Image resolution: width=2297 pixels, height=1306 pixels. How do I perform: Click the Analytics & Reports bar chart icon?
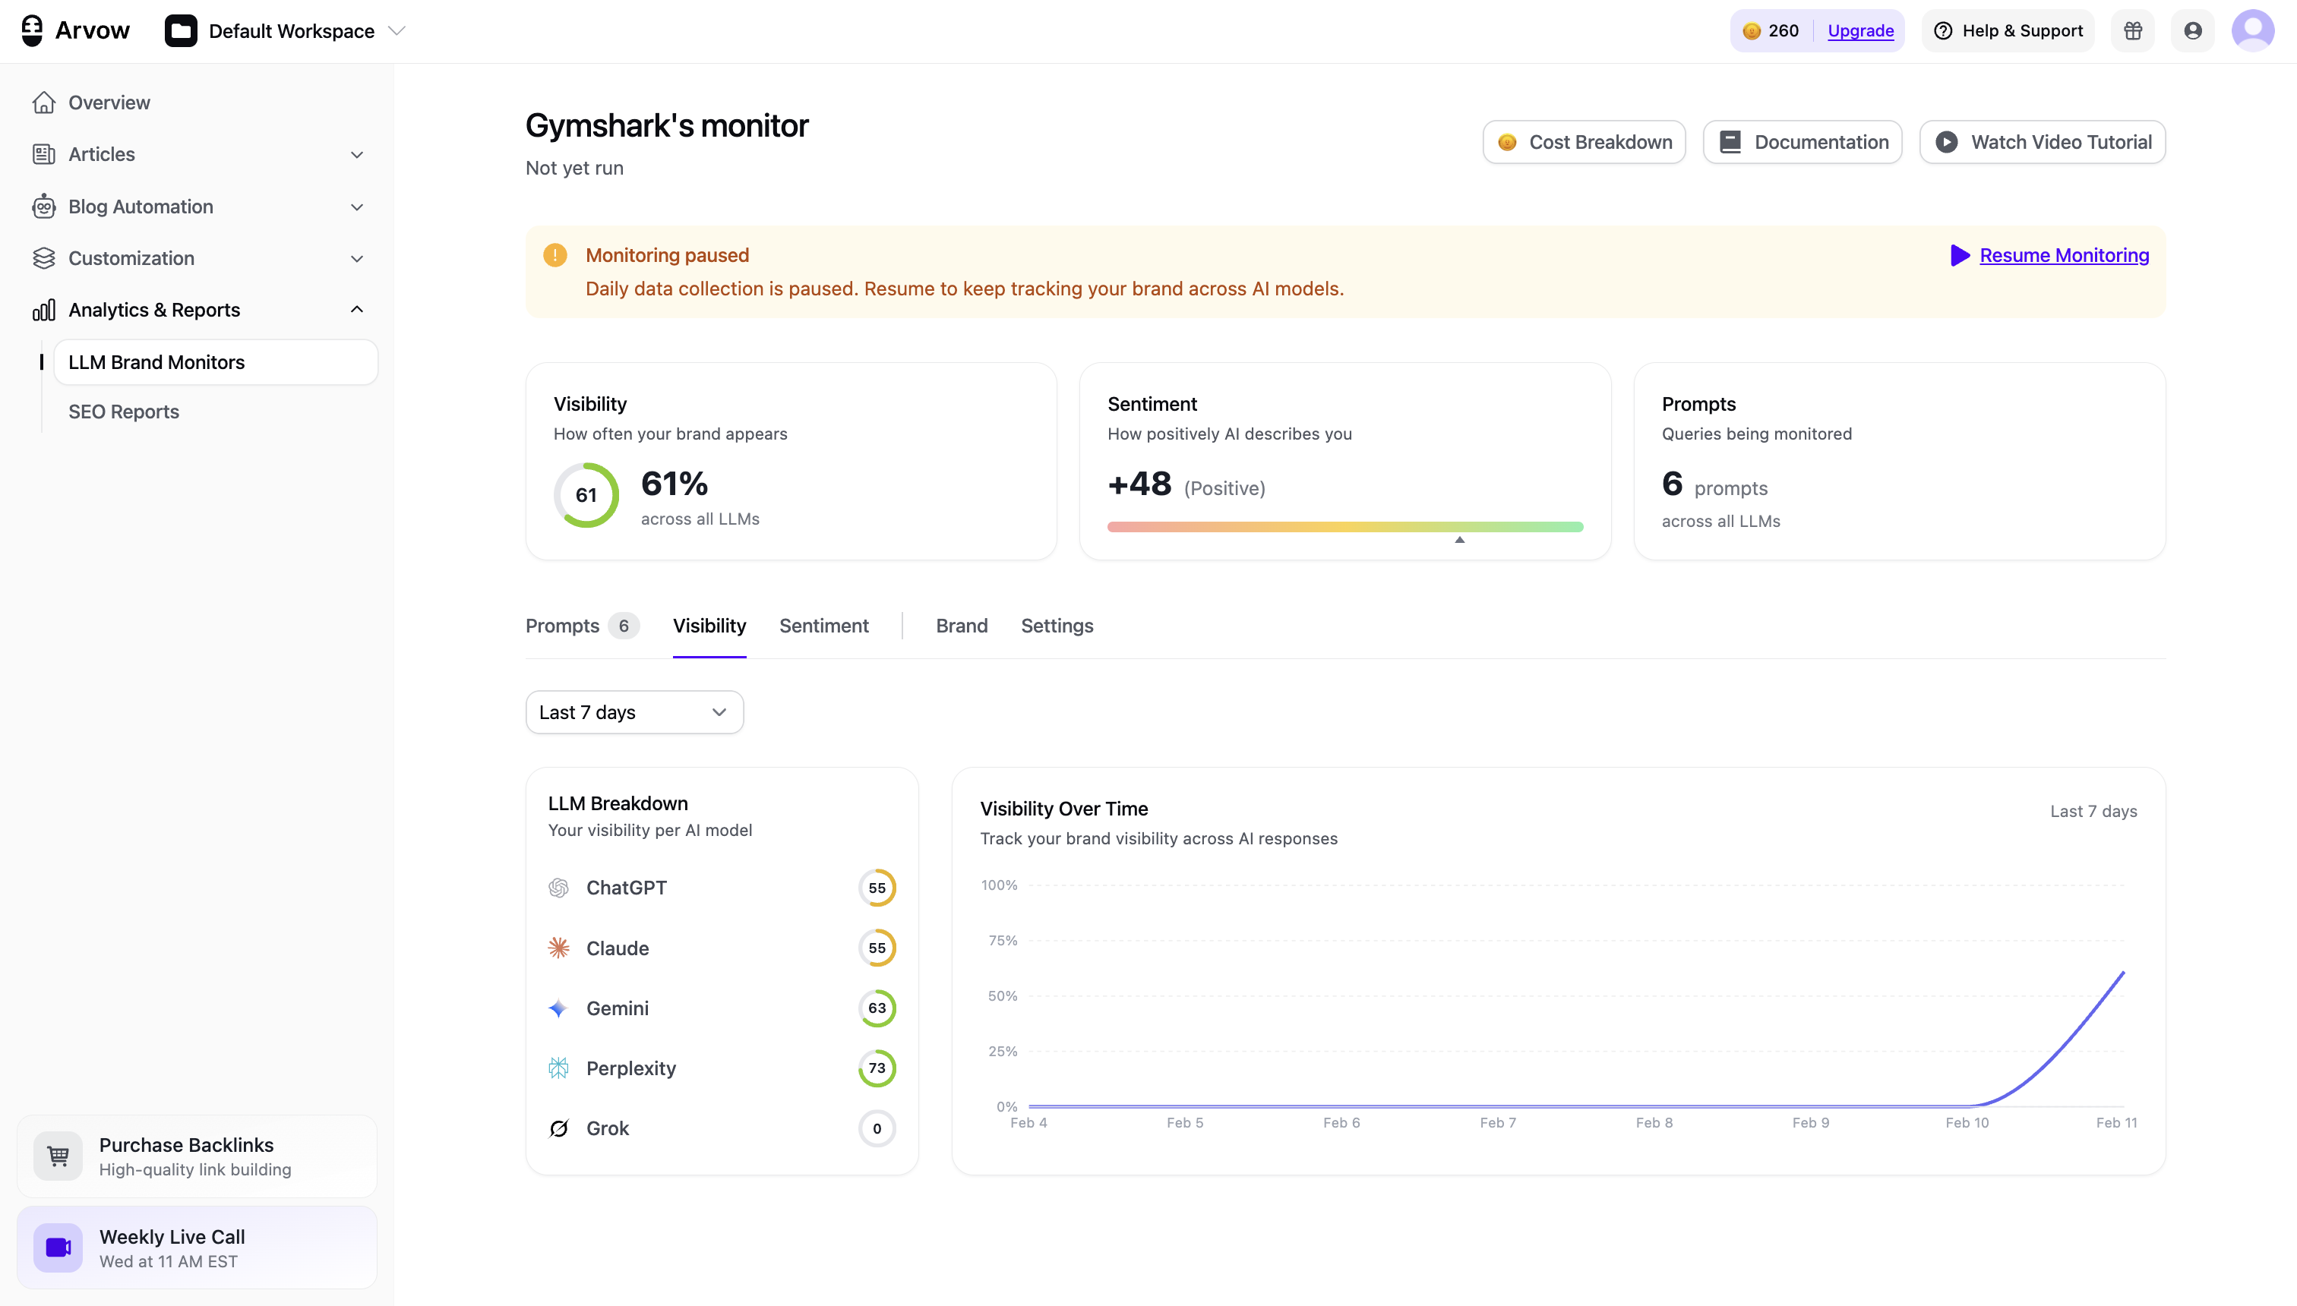(45, 310)
